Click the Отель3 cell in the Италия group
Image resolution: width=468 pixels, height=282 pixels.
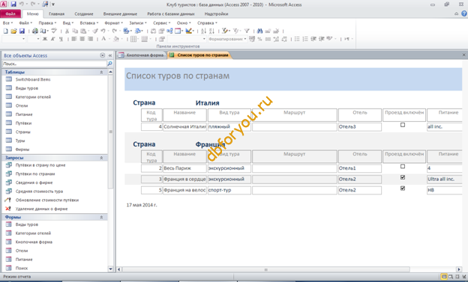click(360, 127)
